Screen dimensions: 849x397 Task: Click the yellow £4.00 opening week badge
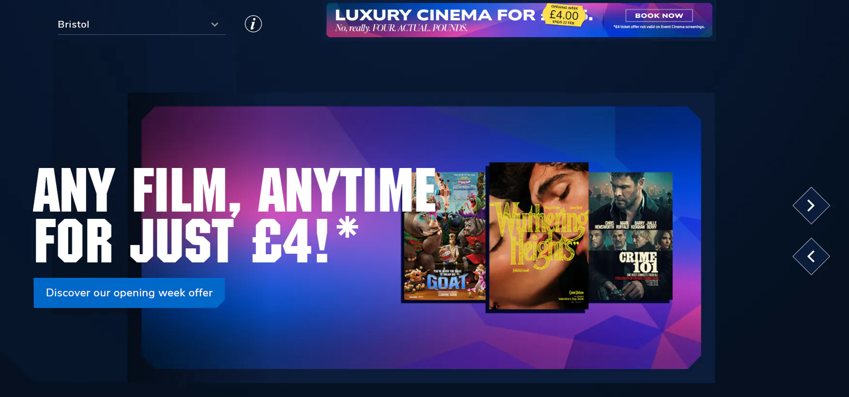point(565,15)
